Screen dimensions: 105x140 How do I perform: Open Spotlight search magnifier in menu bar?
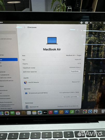coord(100,23)
